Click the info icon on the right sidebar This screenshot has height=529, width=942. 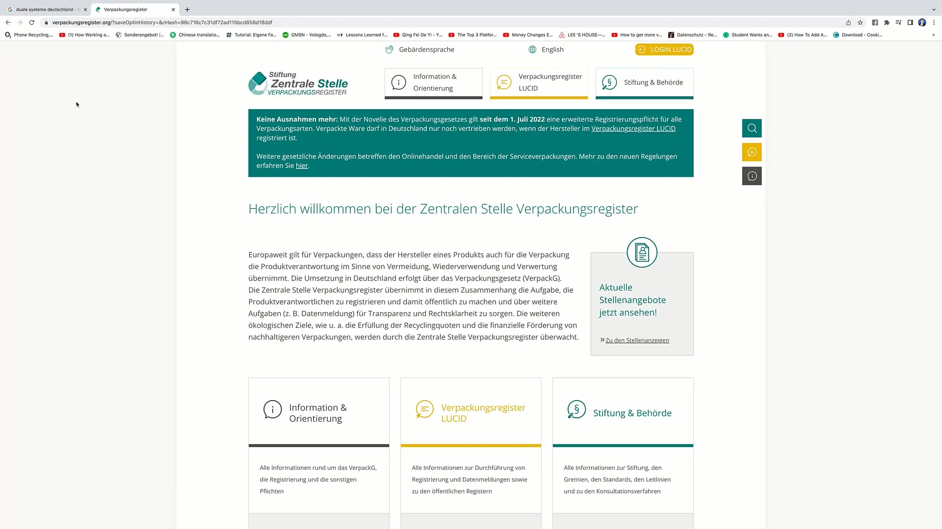752,176
